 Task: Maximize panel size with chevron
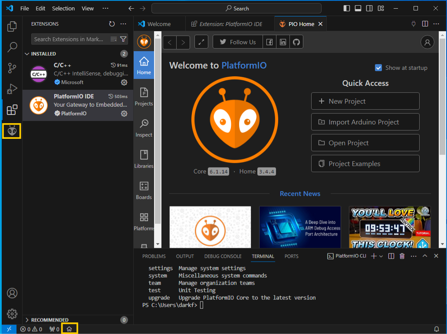pyautogui.click(x=425, y=256)
